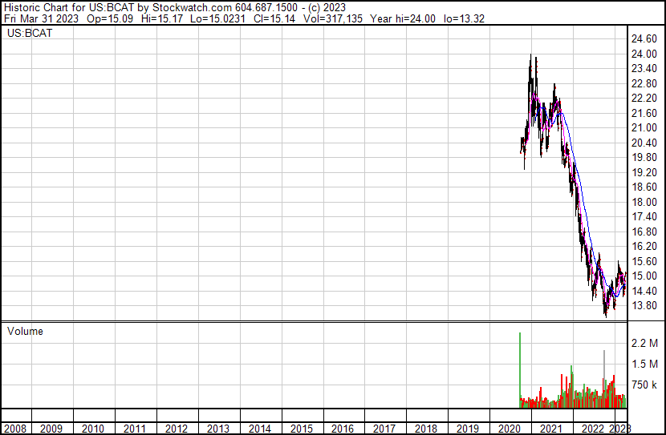
Task: Click the 2.2 M volume axis label
Action: (x=644, y=343)
